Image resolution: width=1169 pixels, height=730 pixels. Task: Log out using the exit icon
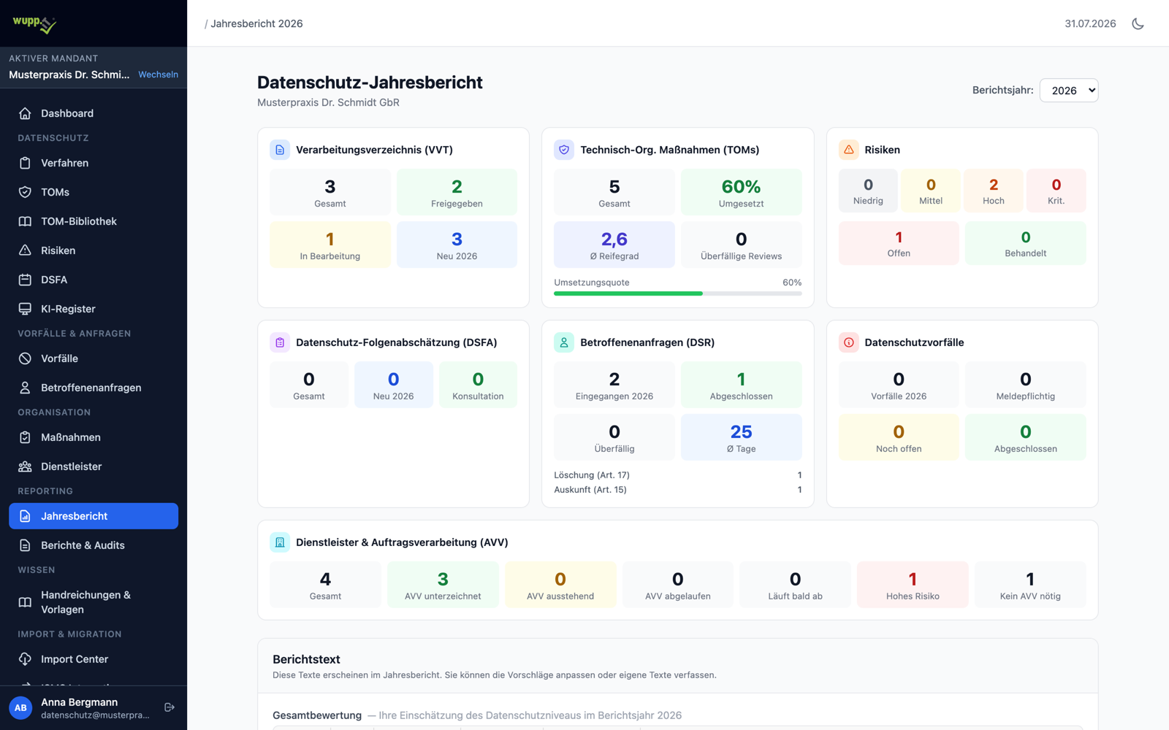[x=170, y=707]
